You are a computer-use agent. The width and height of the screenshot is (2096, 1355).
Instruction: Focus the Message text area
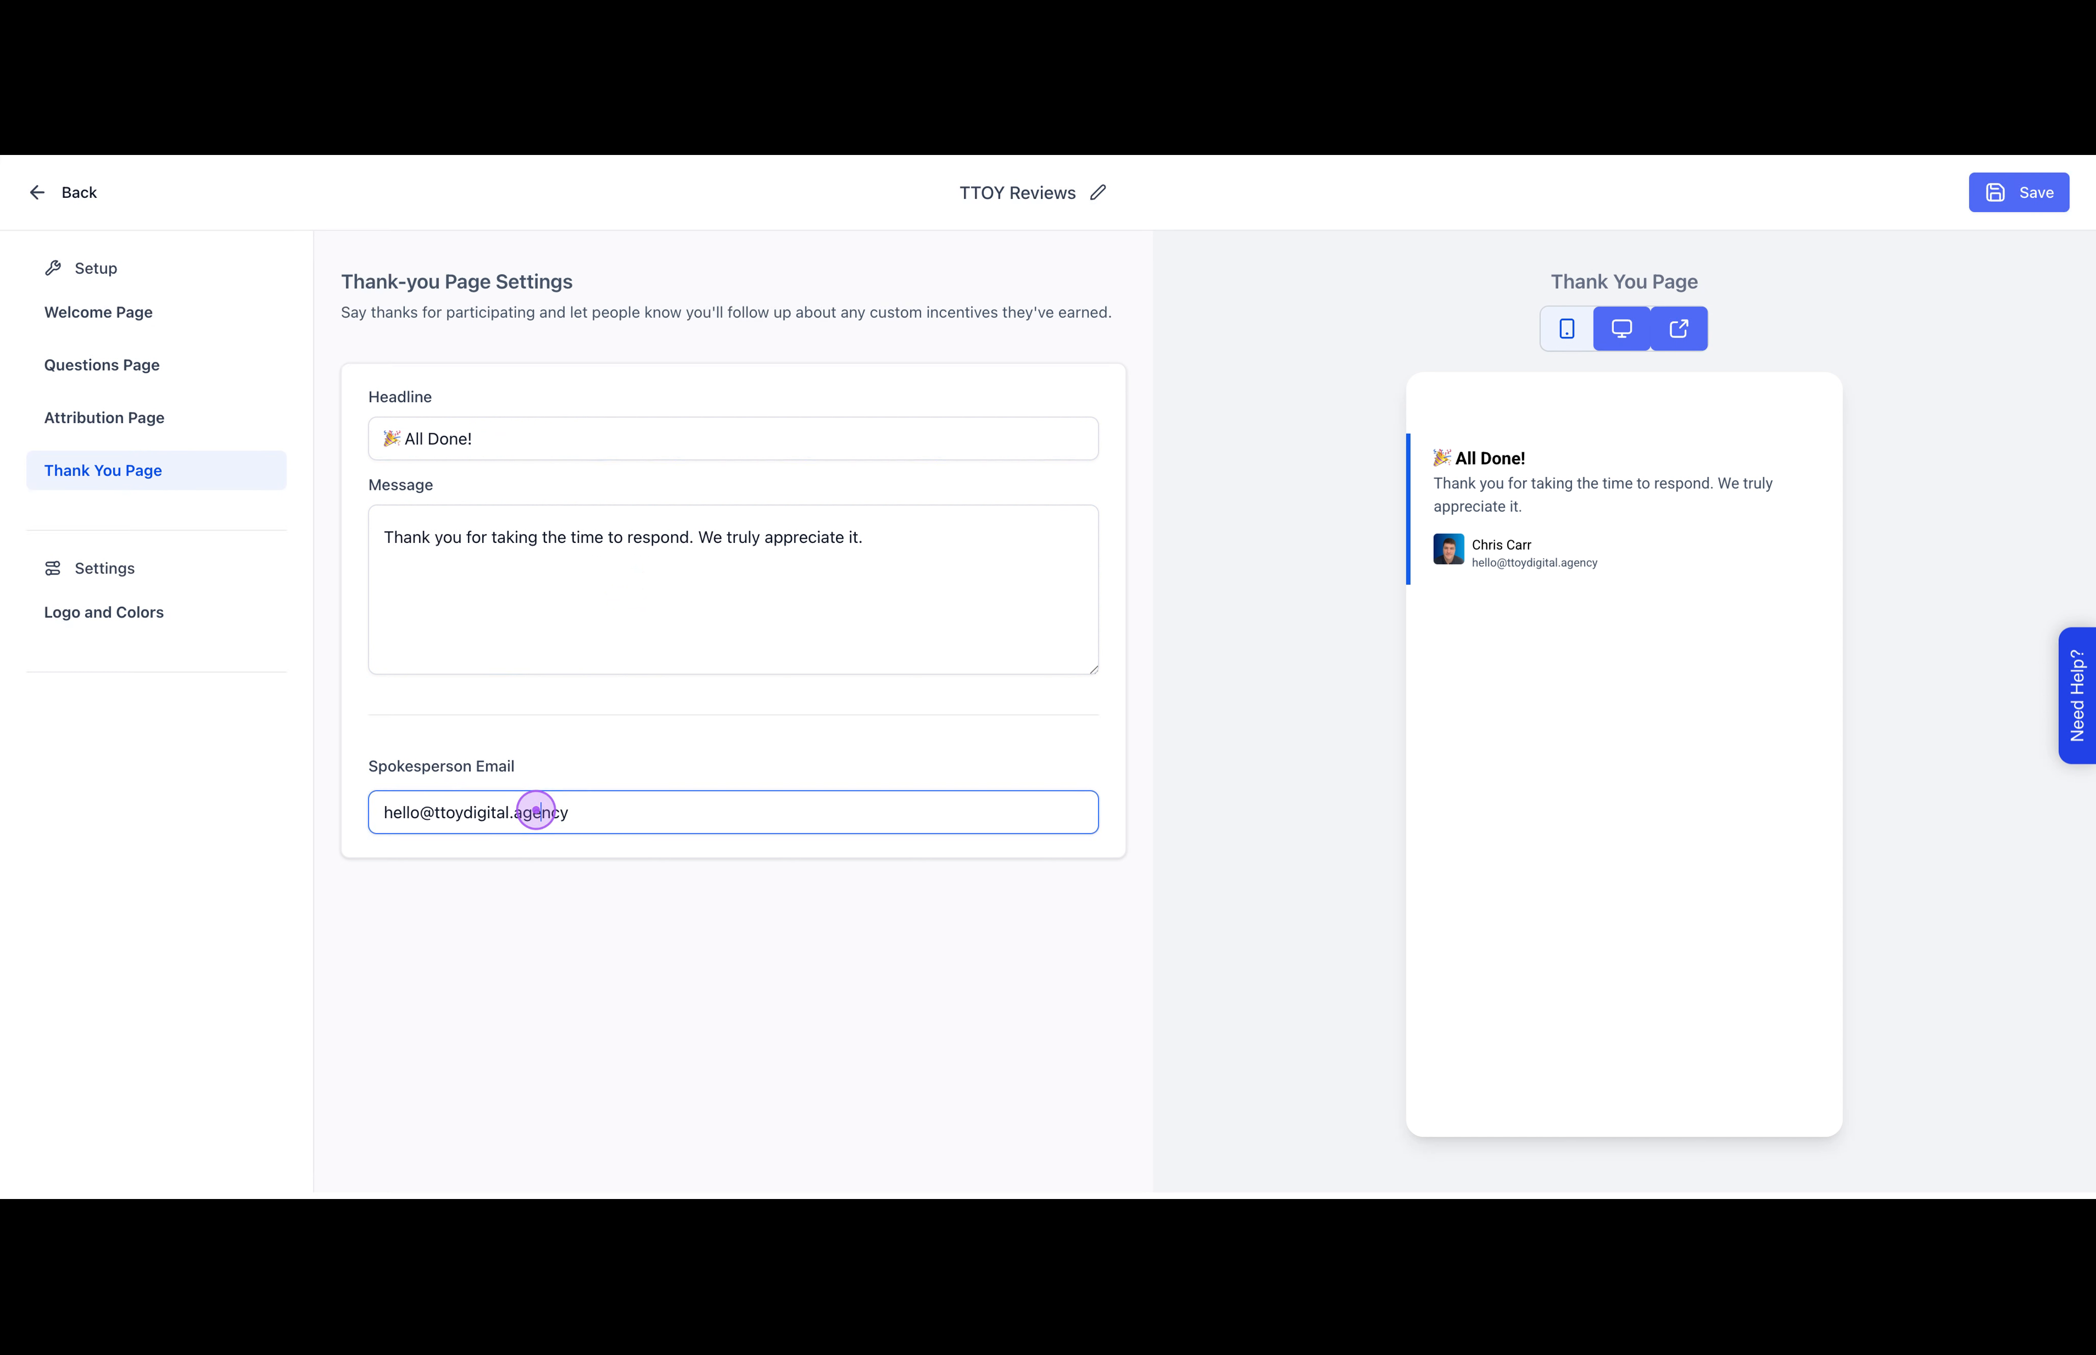tap(732, 589)
